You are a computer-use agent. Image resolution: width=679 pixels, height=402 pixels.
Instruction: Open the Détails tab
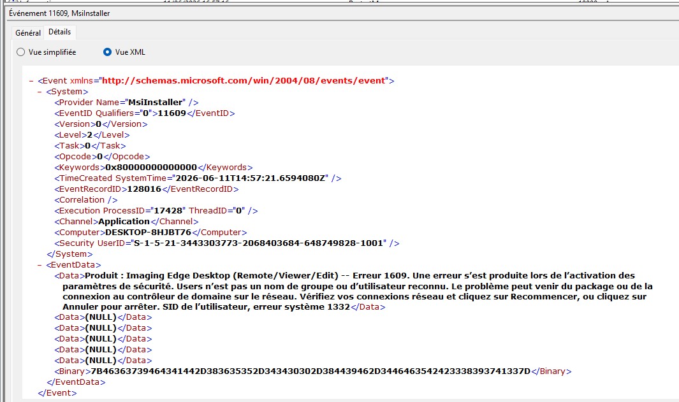click(x=60, y=32)
